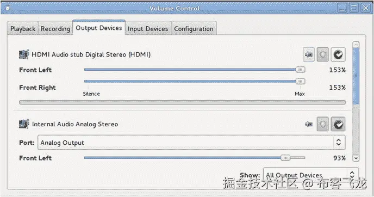
Task: Close the Volume Control window
Action: click(366, 8)
